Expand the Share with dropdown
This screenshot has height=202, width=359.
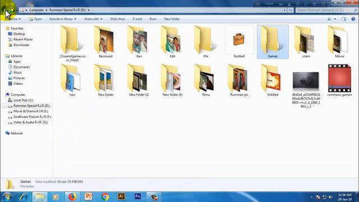pos(93,19)
